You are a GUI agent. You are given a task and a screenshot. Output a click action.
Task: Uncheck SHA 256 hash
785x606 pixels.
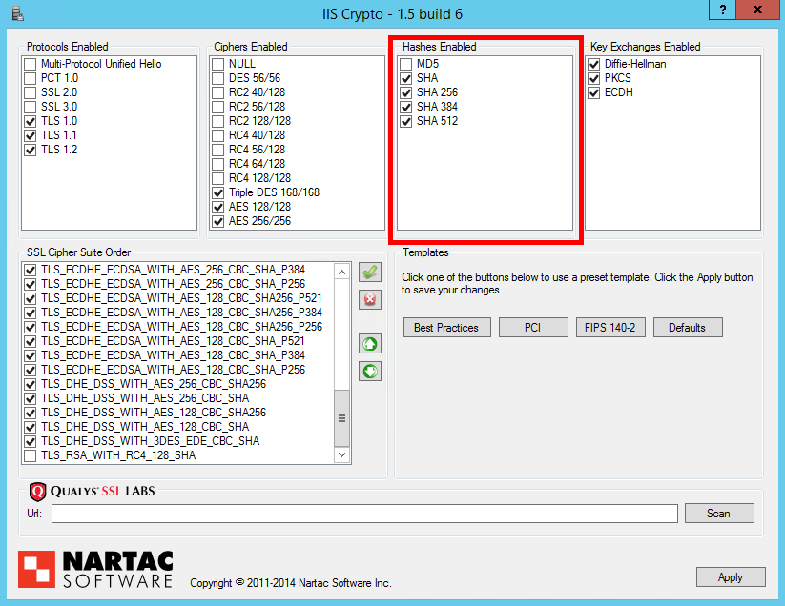(x=406, y=92)
